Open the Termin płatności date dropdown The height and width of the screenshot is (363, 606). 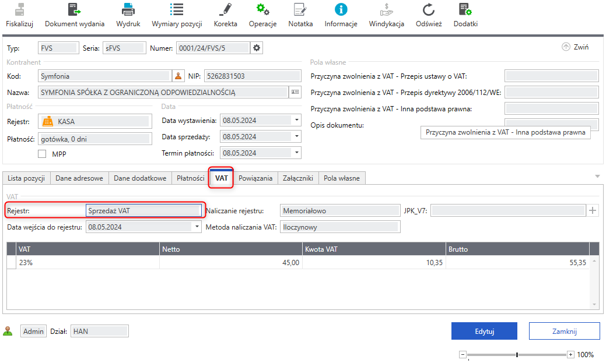[x=297, y=153]
